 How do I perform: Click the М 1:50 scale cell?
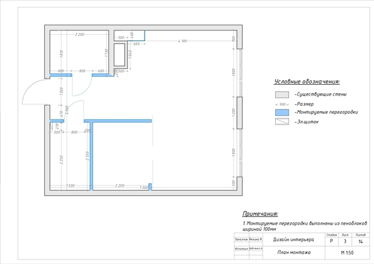[x=347, y=253]
